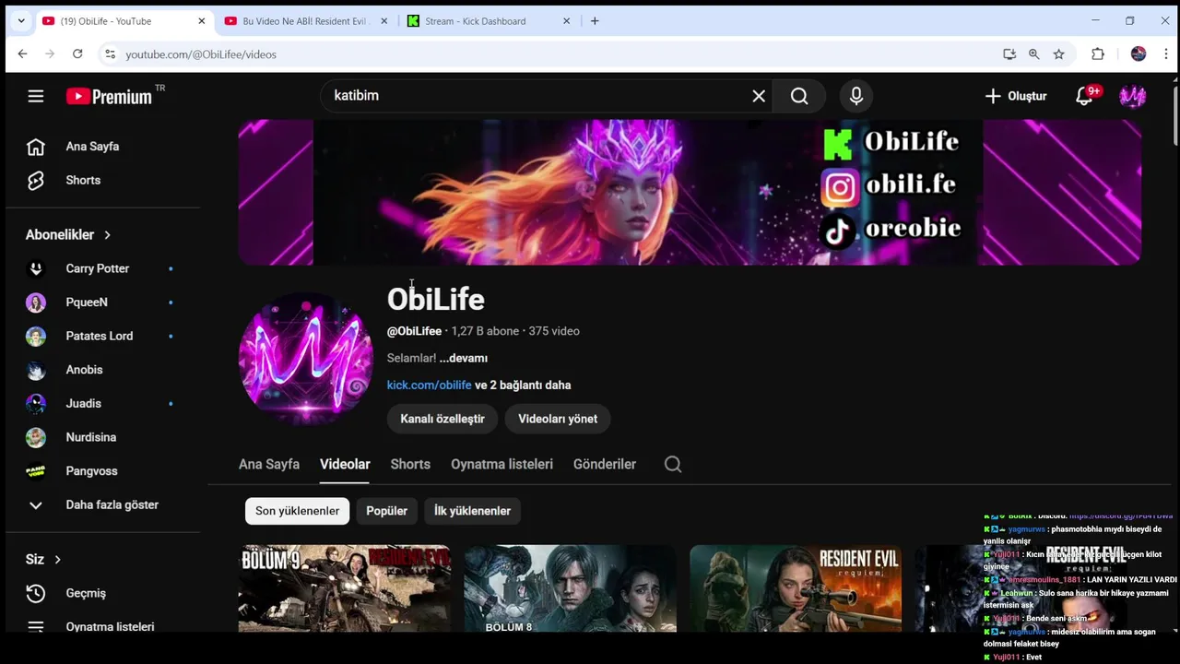Image resolution: width=1180 pixels, height=664 pixels.
Task: Close the Stream - Kick Dashboard browser tab
Action: pos(567,21)
